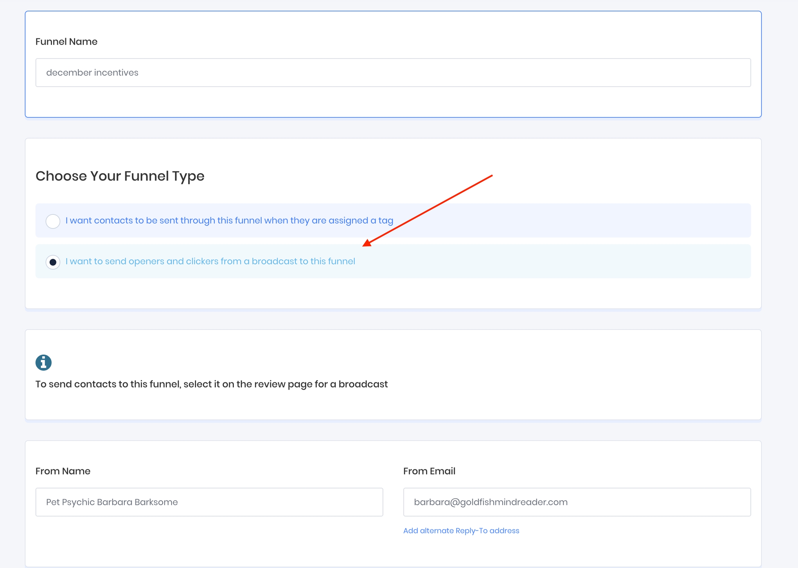Screen dimensions: 798x568
Task: Click the 'From Name' field label
Action: pos(63,471)
